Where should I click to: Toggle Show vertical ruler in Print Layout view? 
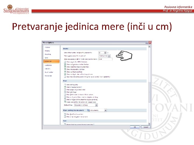click(65, 74)
